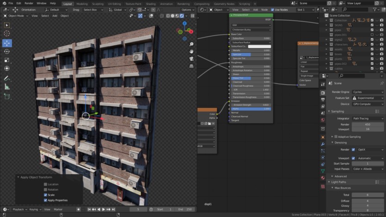The width and height of the screenshot is (386, 217).
Task: Select the Add Cube tool
Action: tap(7, 97)
